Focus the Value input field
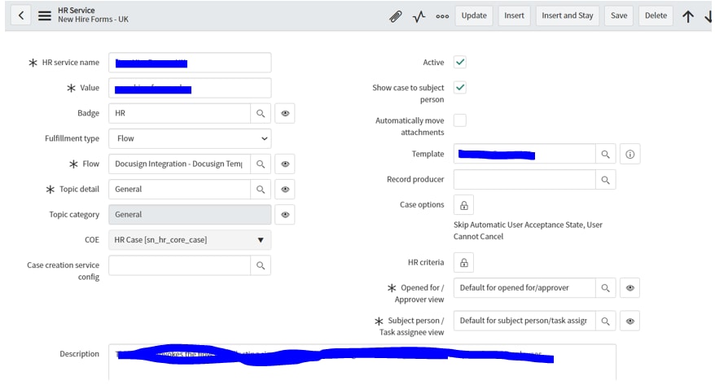715x389 pixels. (190, 88)
